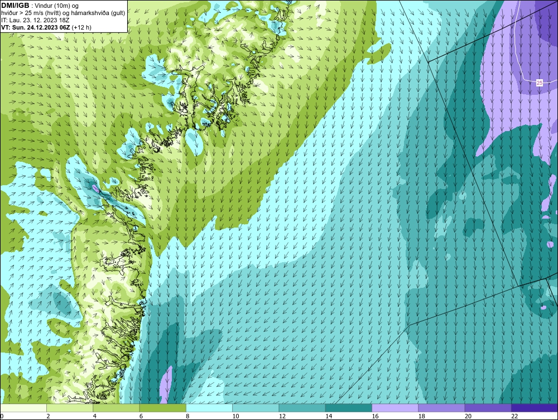This screenshot has width=558, height=420.
Task: Click the scale value 20
Action: (x=468, y=417)
